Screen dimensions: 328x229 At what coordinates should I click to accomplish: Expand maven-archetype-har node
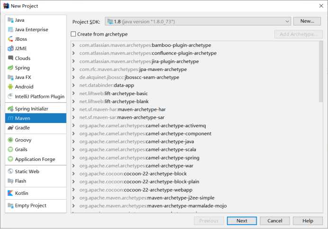(x=73, y=109)
